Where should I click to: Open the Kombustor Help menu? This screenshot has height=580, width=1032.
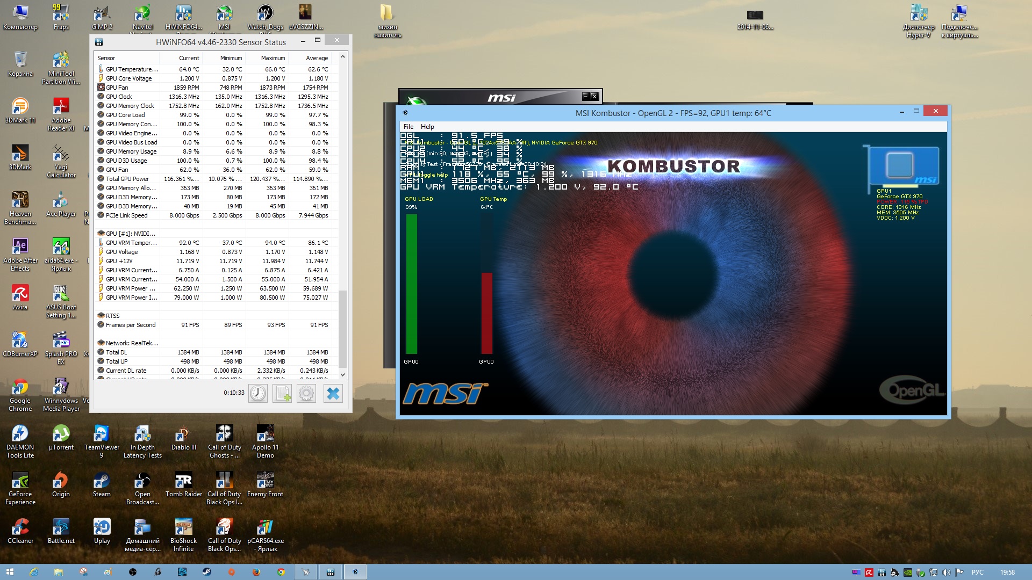(x=427, y=127)
